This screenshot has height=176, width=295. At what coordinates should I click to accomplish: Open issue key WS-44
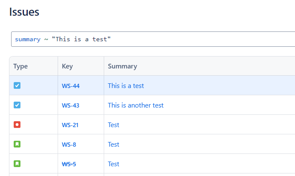tap(70, 86)
